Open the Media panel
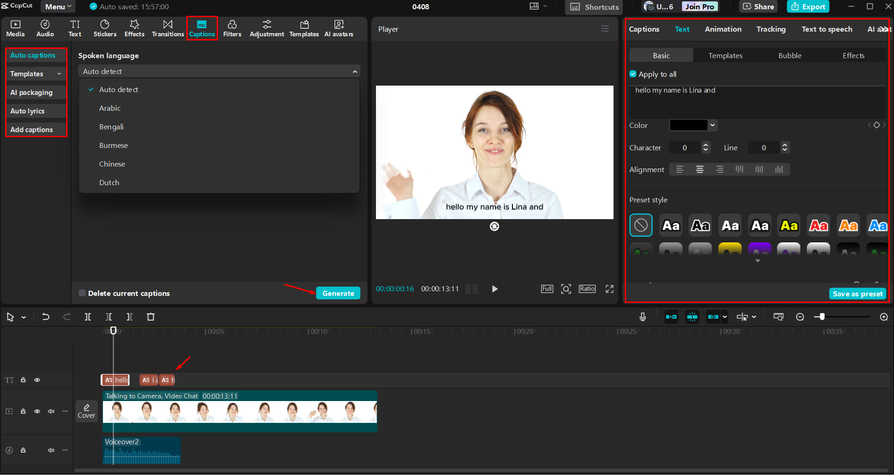This screenshot has height=475, width=894. (15, 28)
